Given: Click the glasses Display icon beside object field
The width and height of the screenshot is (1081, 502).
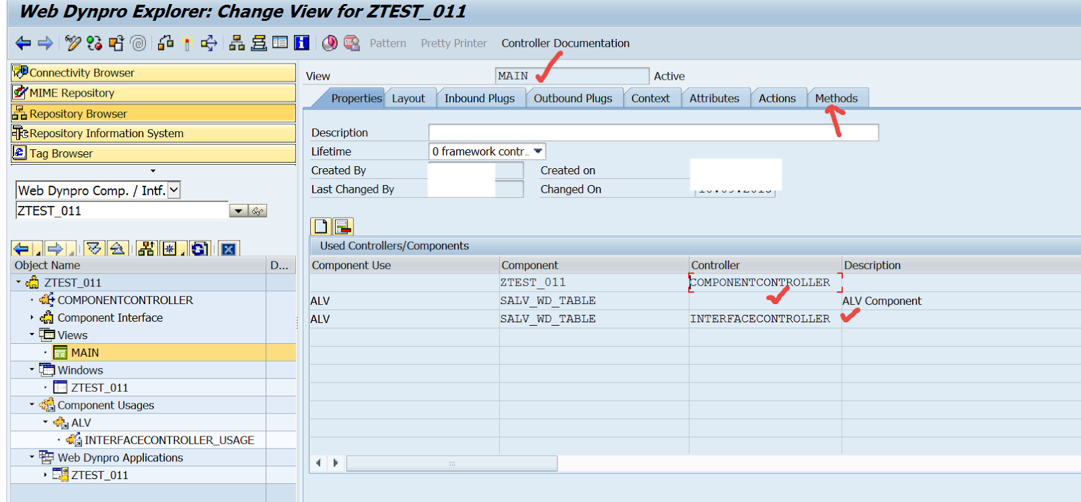Looking at the screenshot, I should (x=257, y=211).
